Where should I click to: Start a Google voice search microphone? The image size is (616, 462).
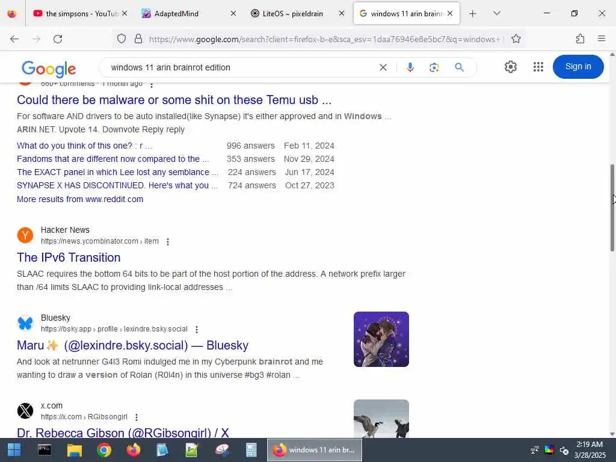point(410,67)
